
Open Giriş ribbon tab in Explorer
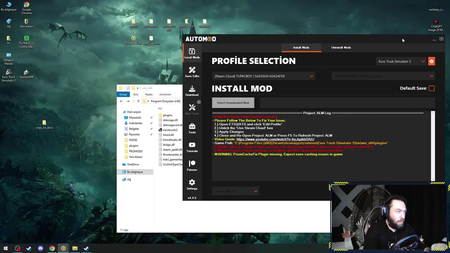point(136,94)
